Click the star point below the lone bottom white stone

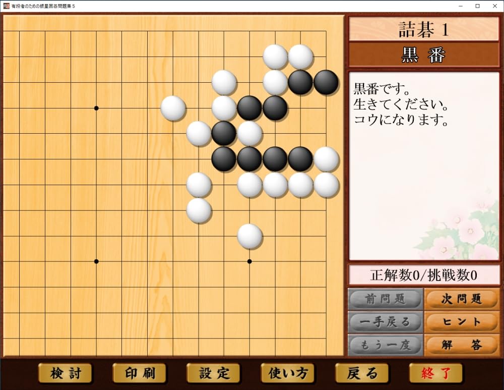click(249, 261)
